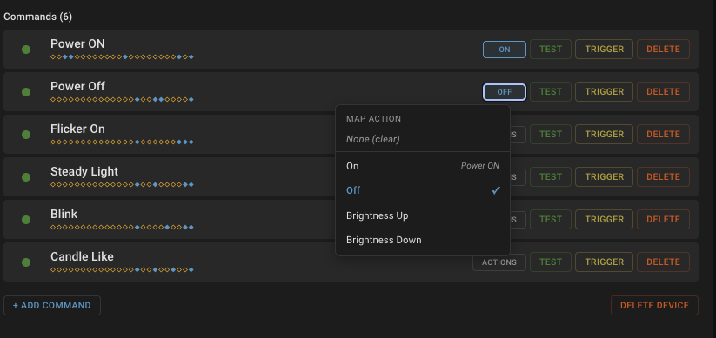
Task: Open partially hidden actions dropdown for Steady Light
Action: click(x=518, y=177)
